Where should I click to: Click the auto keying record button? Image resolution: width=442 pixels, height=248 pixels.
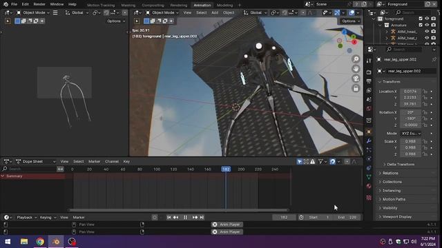point(155,218)
